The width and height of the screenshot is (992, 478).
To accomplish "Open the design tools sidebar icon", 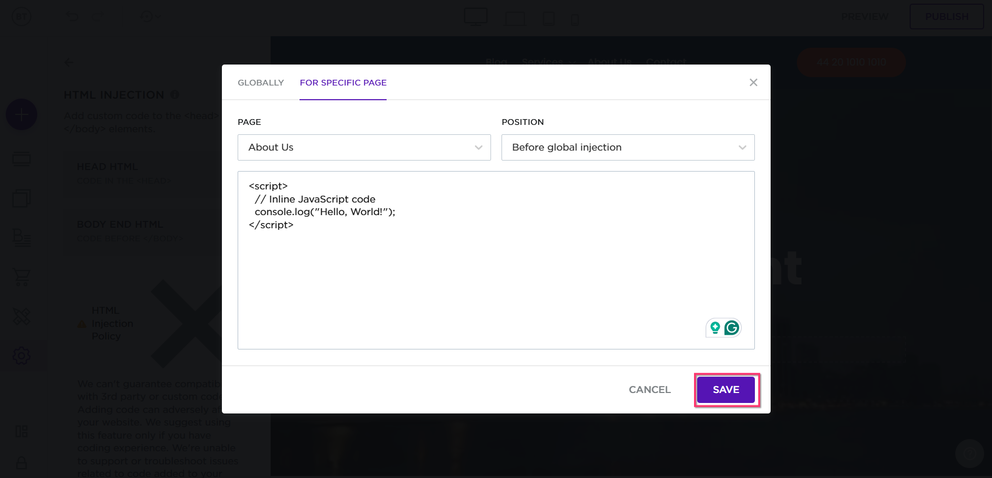I will pyautogui.click(x=22, y=316).
